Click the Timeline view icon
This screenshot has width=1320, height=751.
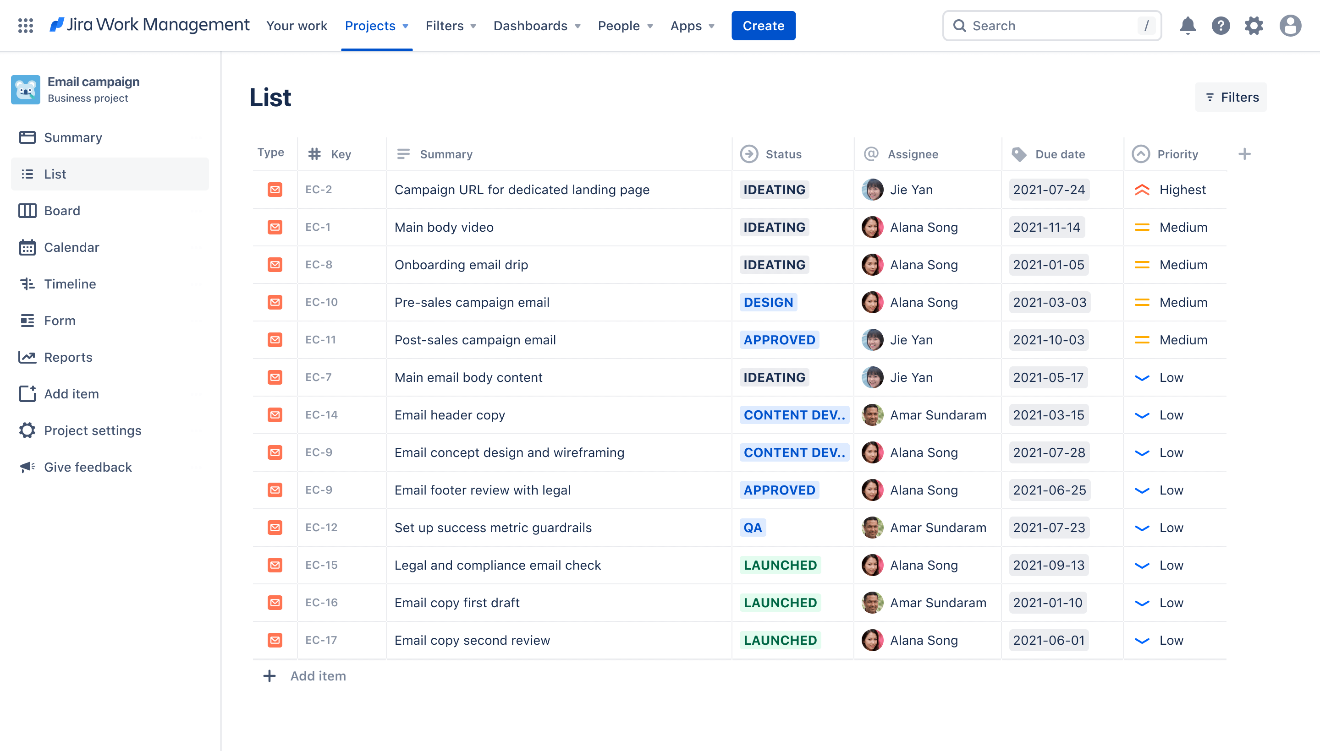25,283
